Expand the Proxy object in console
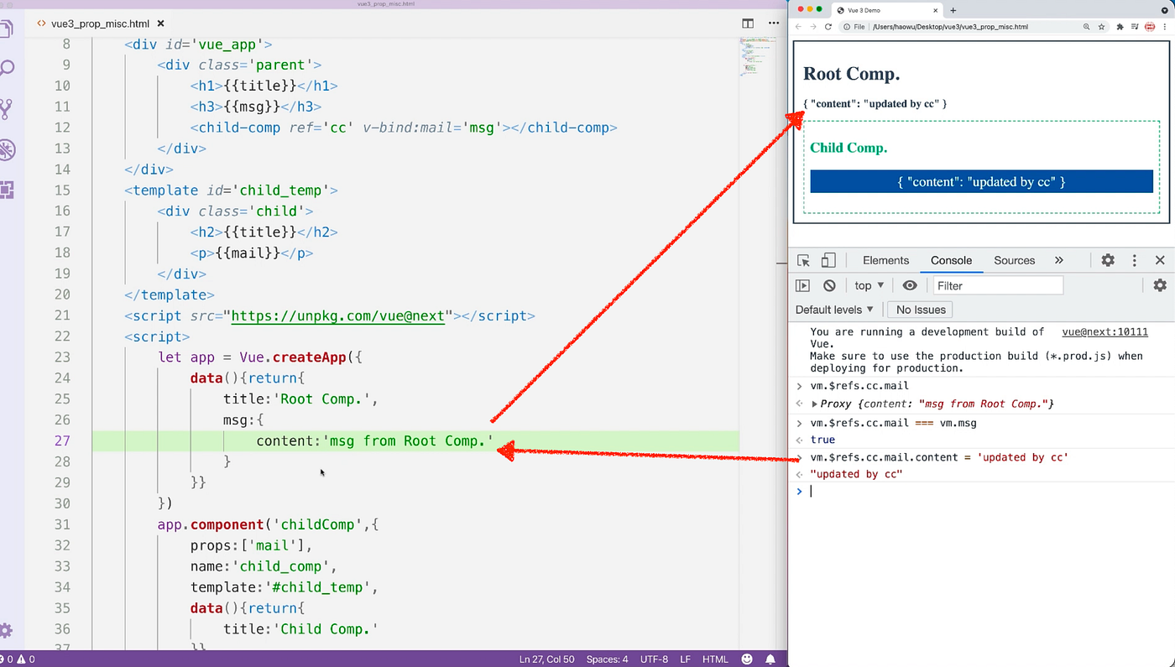Image resolution: width=1175 pixels, height=667 pixels. 815,404
